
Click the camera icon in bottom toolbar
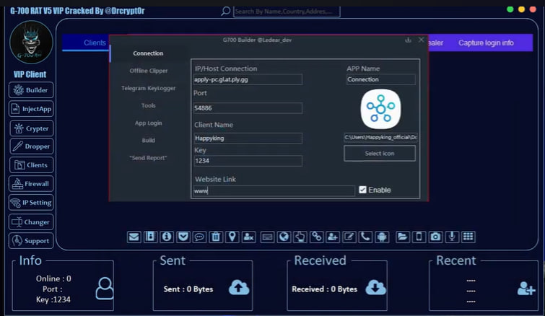pos(435,237)
